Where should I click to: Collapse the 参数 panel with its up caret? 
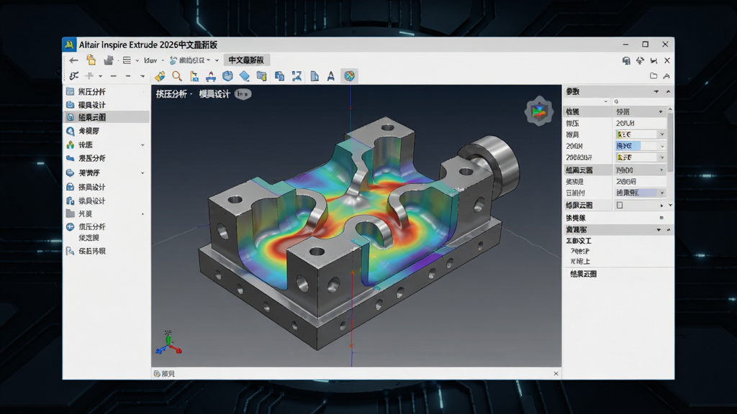668,91
